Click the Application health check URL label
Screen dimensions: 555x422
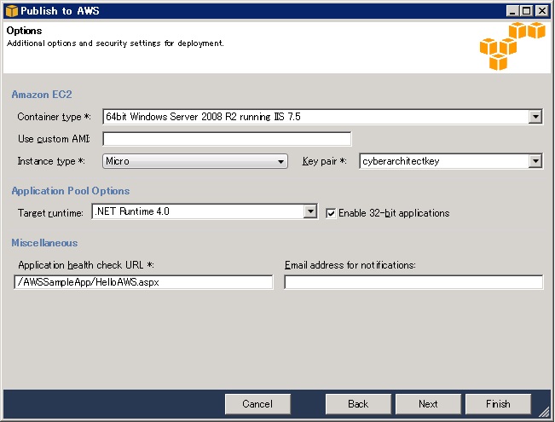pos(85,265)
